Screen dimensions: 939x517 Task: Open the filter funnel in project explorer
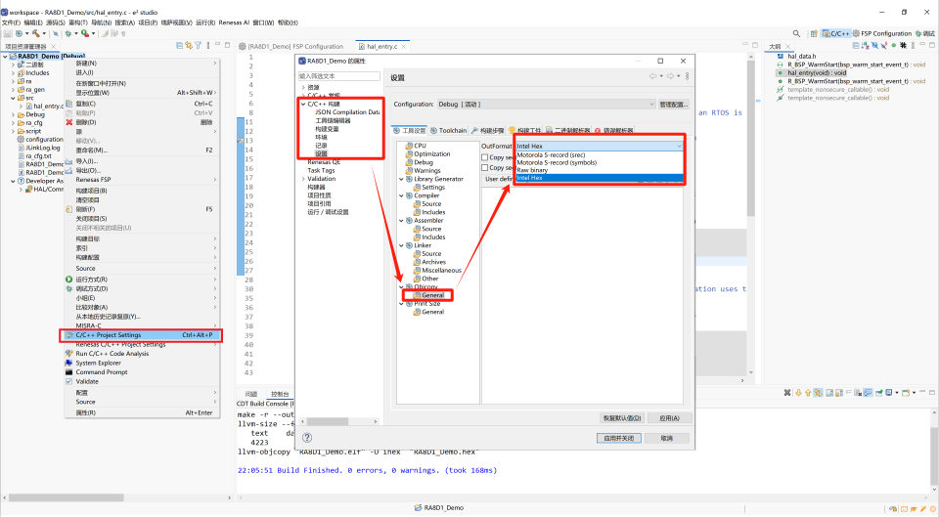pyautogui.click(x=198, y=46)
